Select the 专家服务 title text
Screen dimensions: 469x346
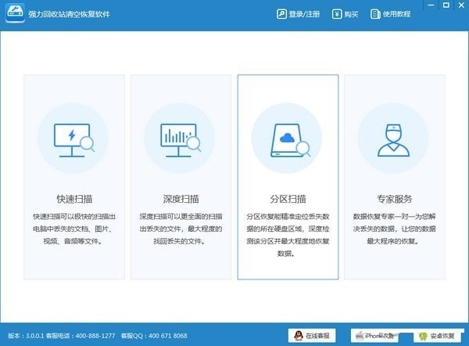[x=395, y=199]
